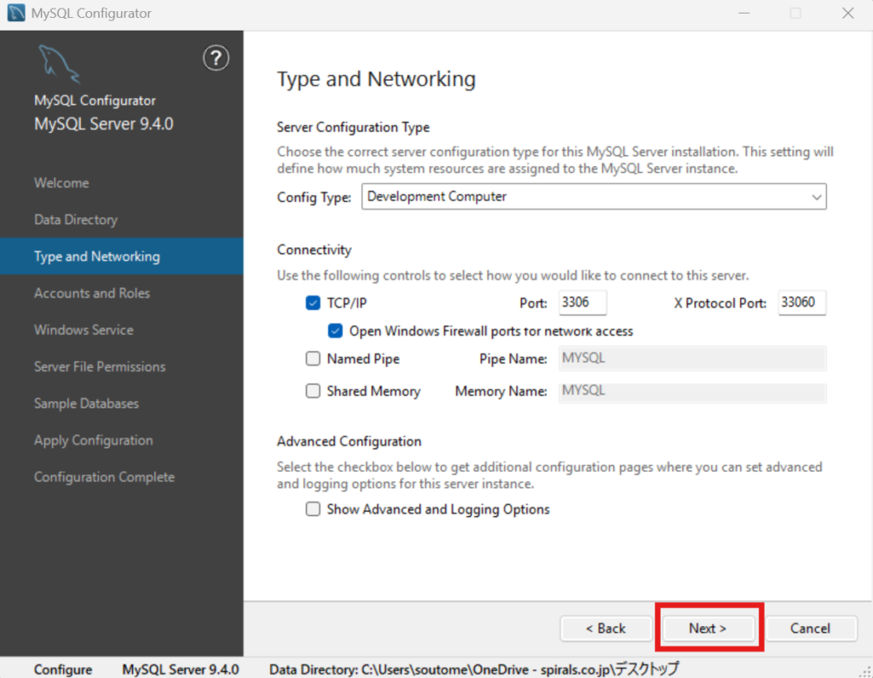Click the Next button
This screenshot has height=678, width=873.
click(x=708, y=629)
